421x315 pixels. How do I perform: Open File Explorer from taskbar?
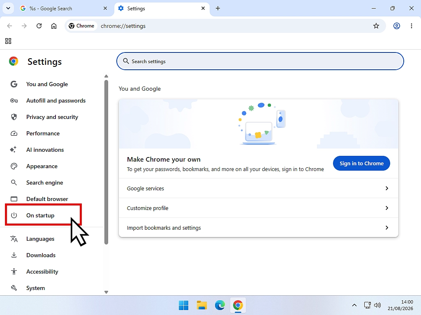(201, 305)
